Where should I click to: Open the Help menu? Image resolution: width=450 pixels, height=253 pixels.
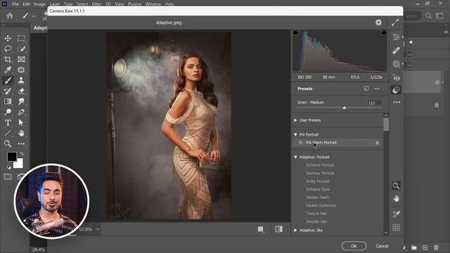tap(169, 4)
